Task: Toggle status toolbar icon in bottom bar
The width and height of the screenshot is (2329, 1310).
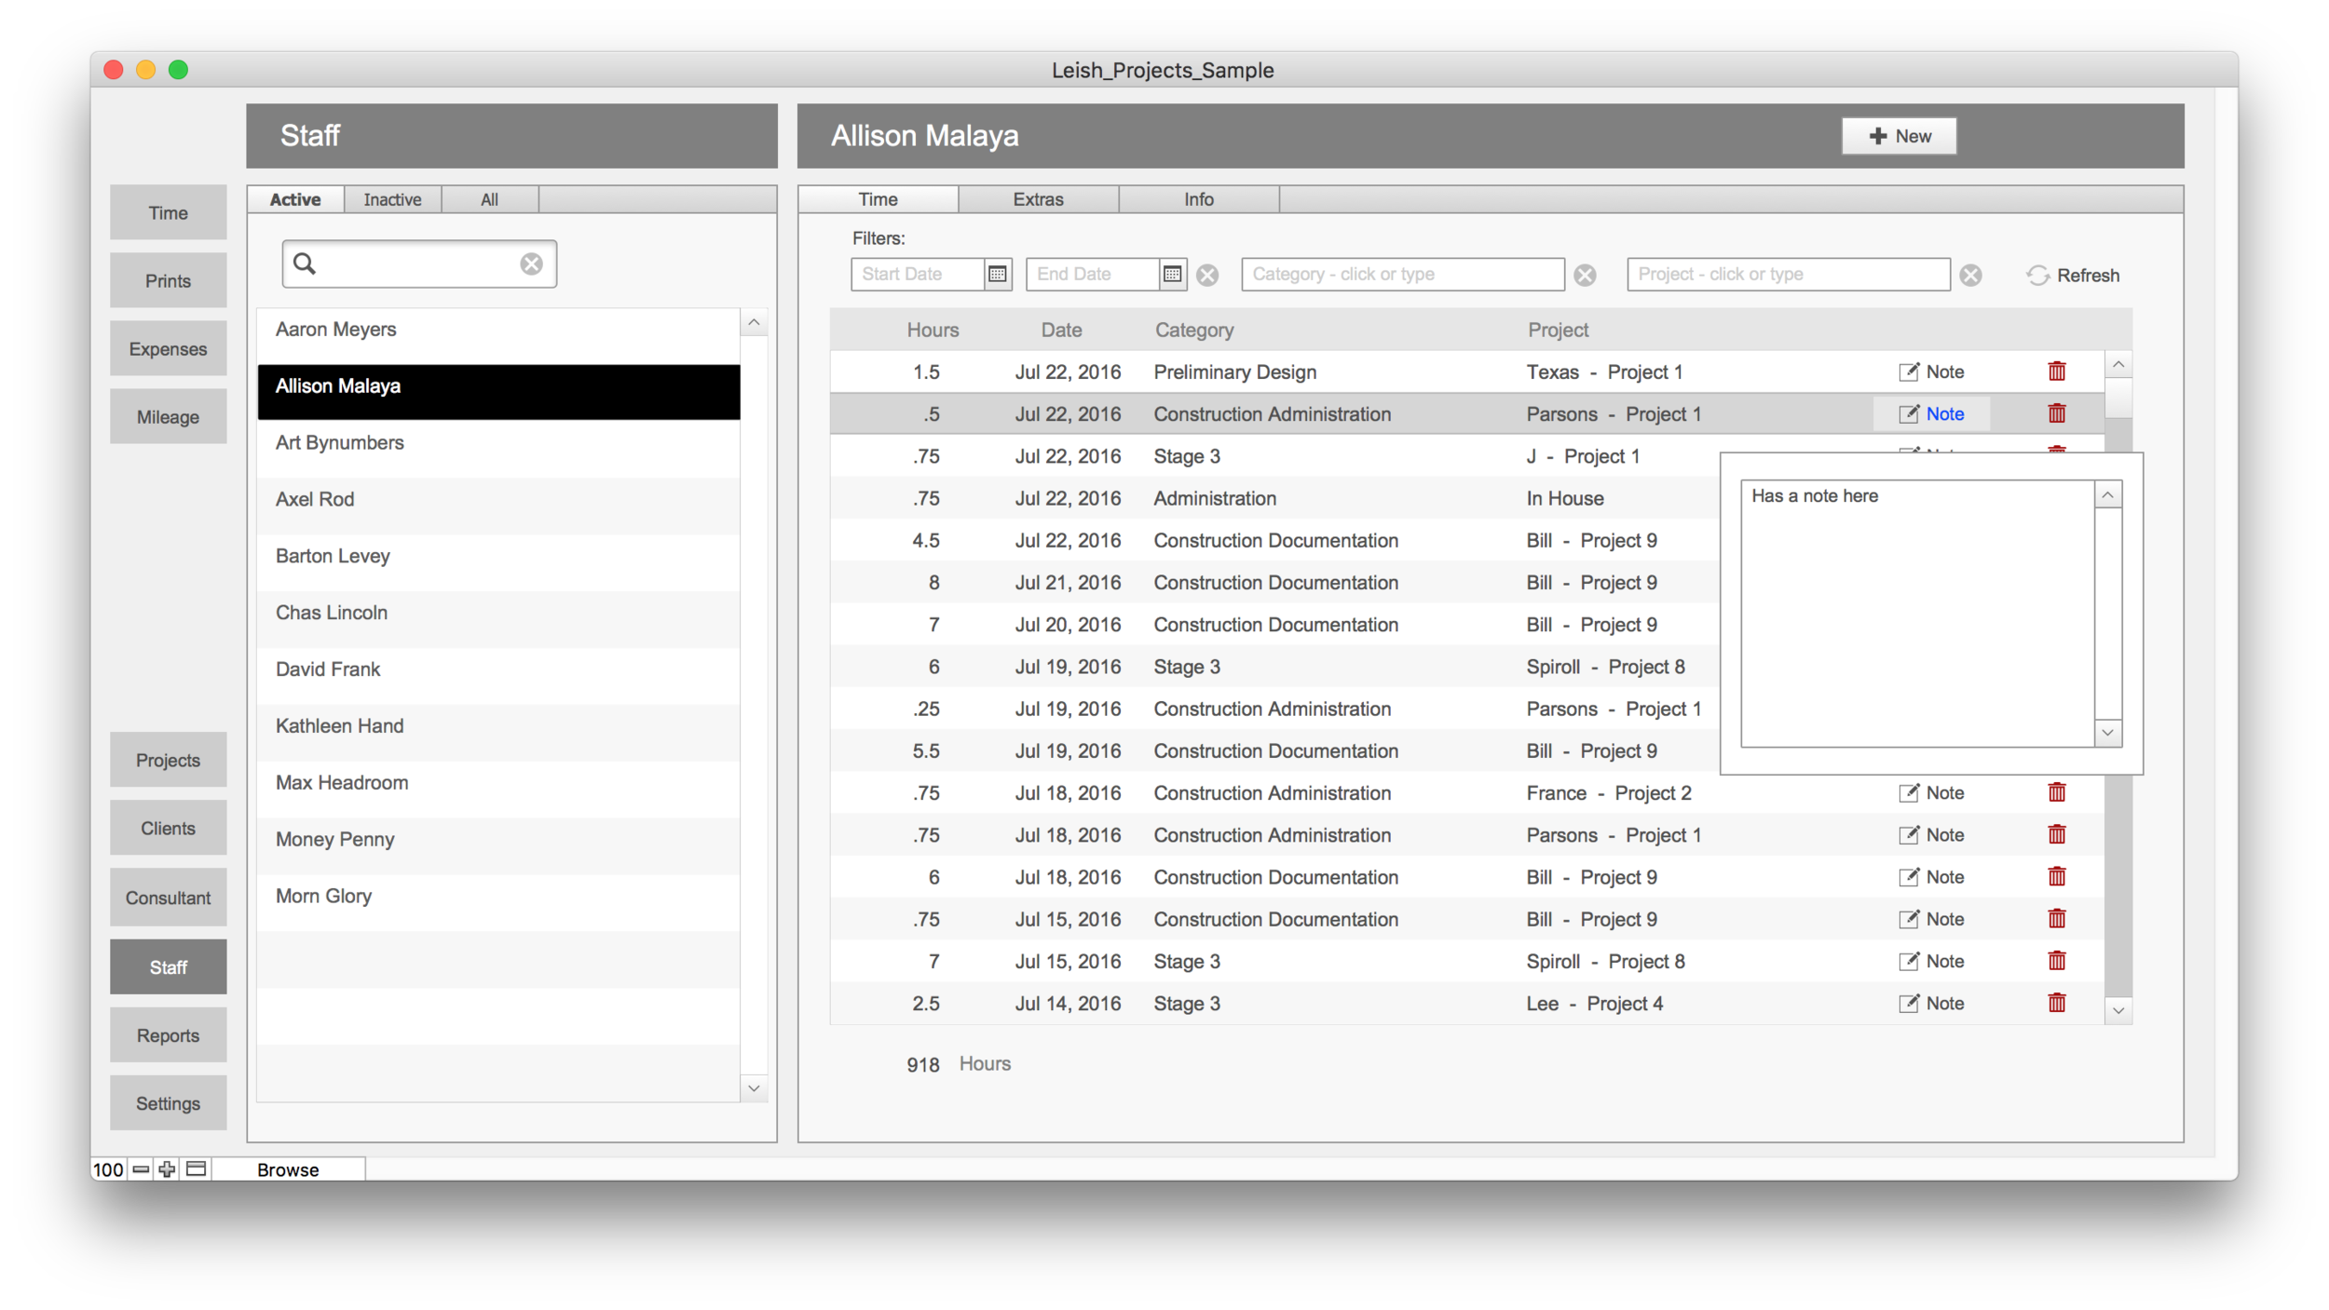Action: [x=196, y=1169]
